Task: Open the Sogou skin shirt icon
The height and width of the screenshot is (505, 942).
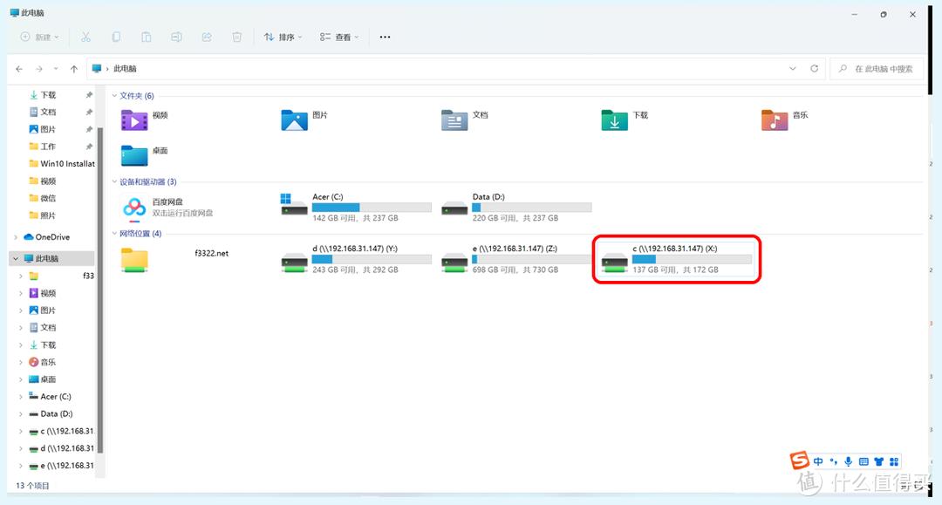Action: pos(879,461)
